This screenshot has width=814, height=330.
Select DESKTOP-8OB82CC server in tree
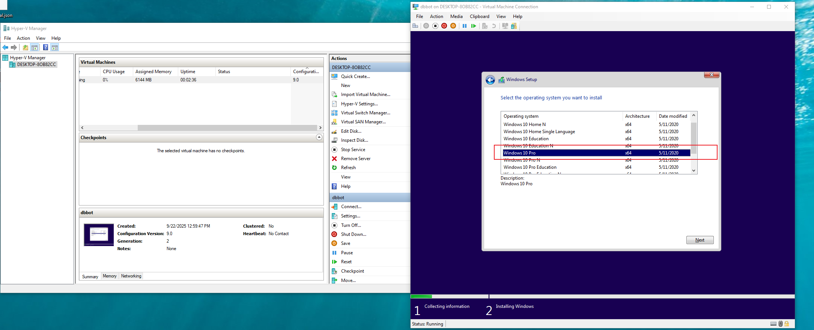tap(36, 64)
